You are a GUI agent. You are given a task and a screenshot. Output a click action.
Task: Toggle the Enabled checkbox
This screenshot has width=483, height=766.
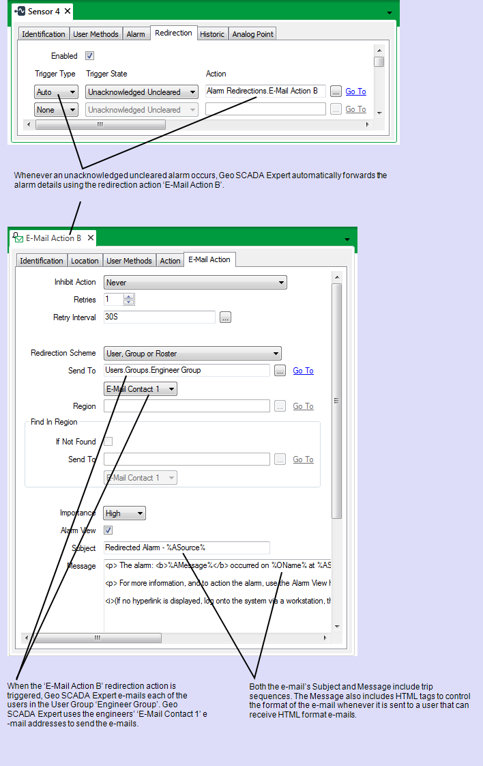coord(89,56)
